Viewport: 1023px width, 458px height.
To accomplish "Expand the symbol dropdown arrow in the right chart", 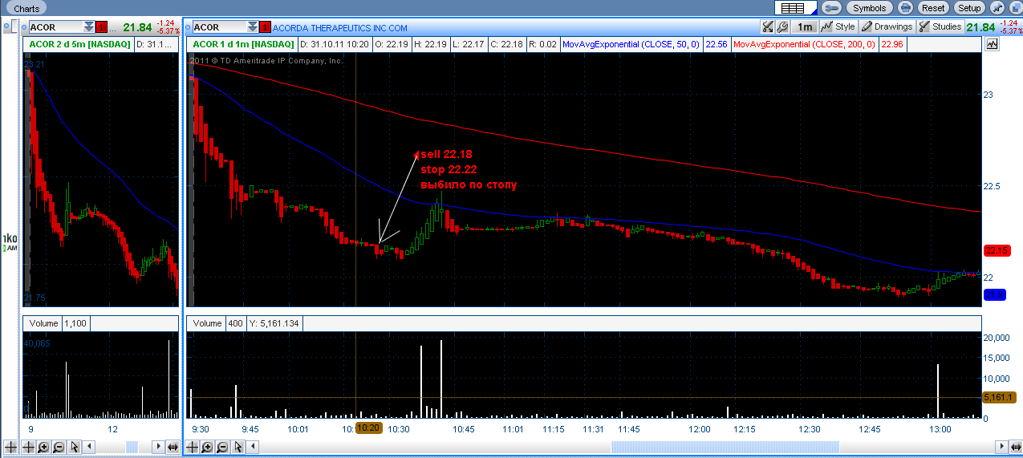I will coord(253,27).
